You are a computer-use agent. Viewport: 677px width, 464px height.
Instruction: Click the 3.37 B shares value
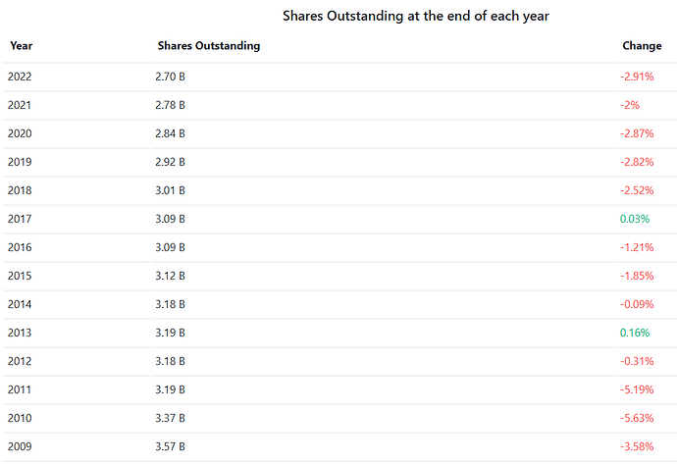tap(170, 418)
